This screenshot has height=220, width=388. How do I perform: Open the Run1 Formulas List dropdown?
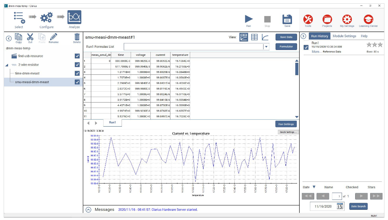[x=266, y=46]
